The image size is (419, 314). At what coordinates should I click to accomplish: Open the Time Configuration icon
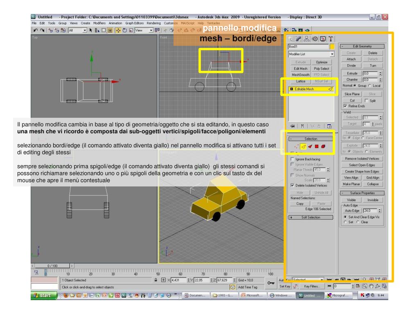(x=358, y=286)
